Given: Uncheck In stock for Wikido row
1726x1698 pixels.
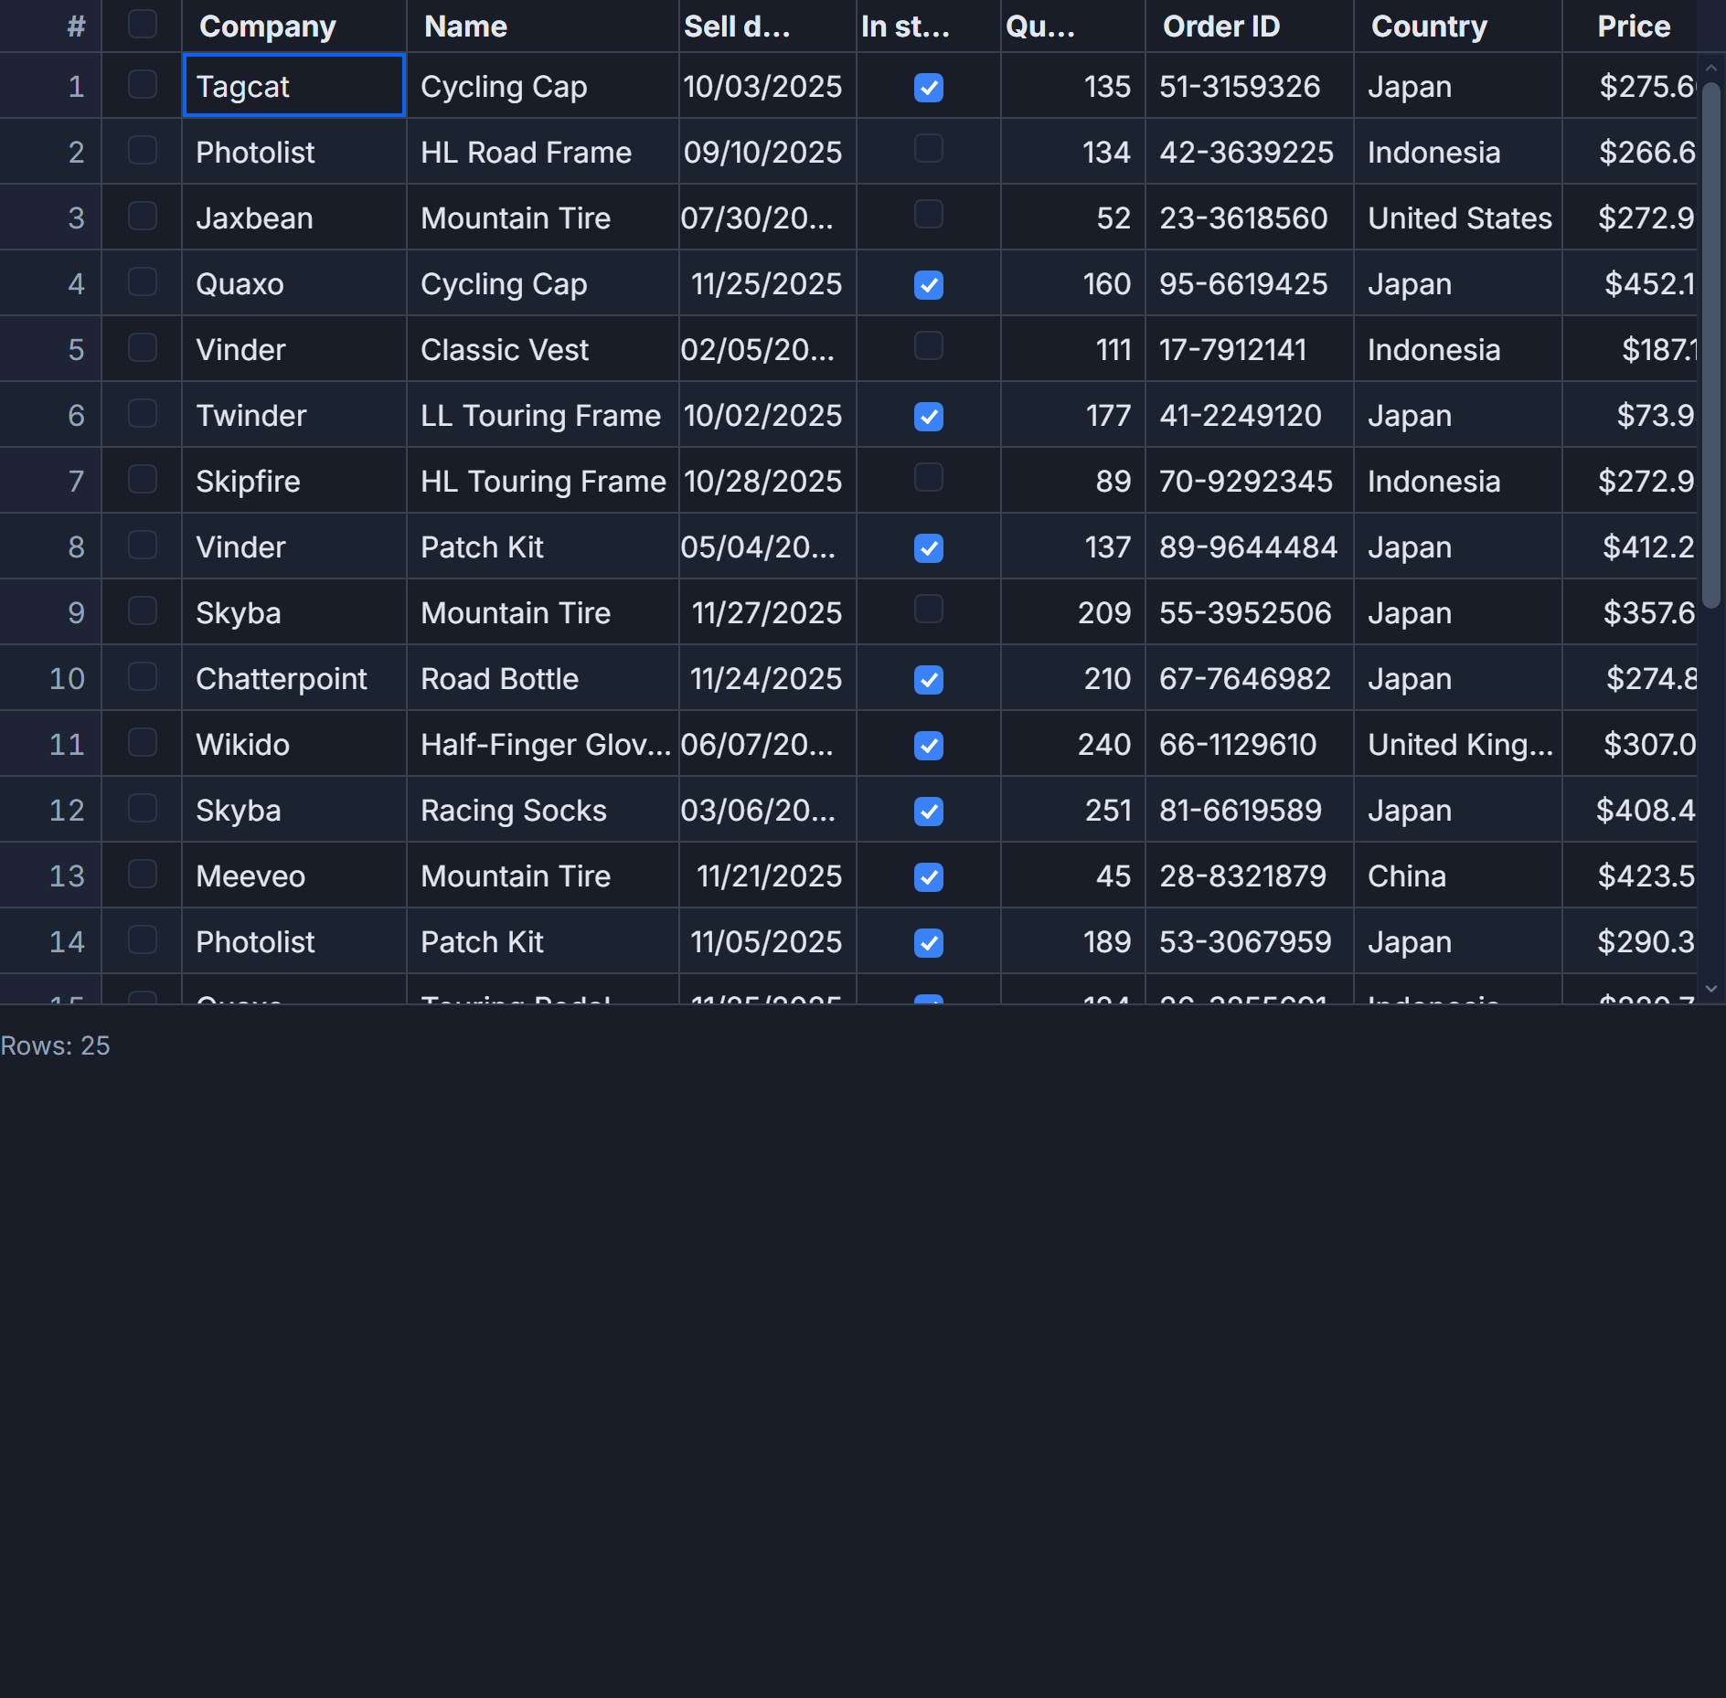Looking at the screenshot, I should 928,745.
